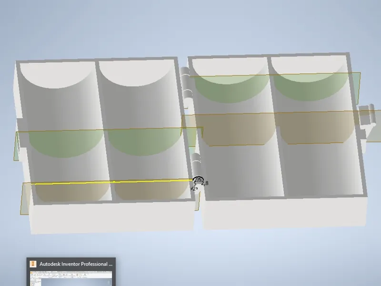Click the Autodesk Inventor Professional preview title
Viewport: 381px width, 286px height.
tap(76, 264)
